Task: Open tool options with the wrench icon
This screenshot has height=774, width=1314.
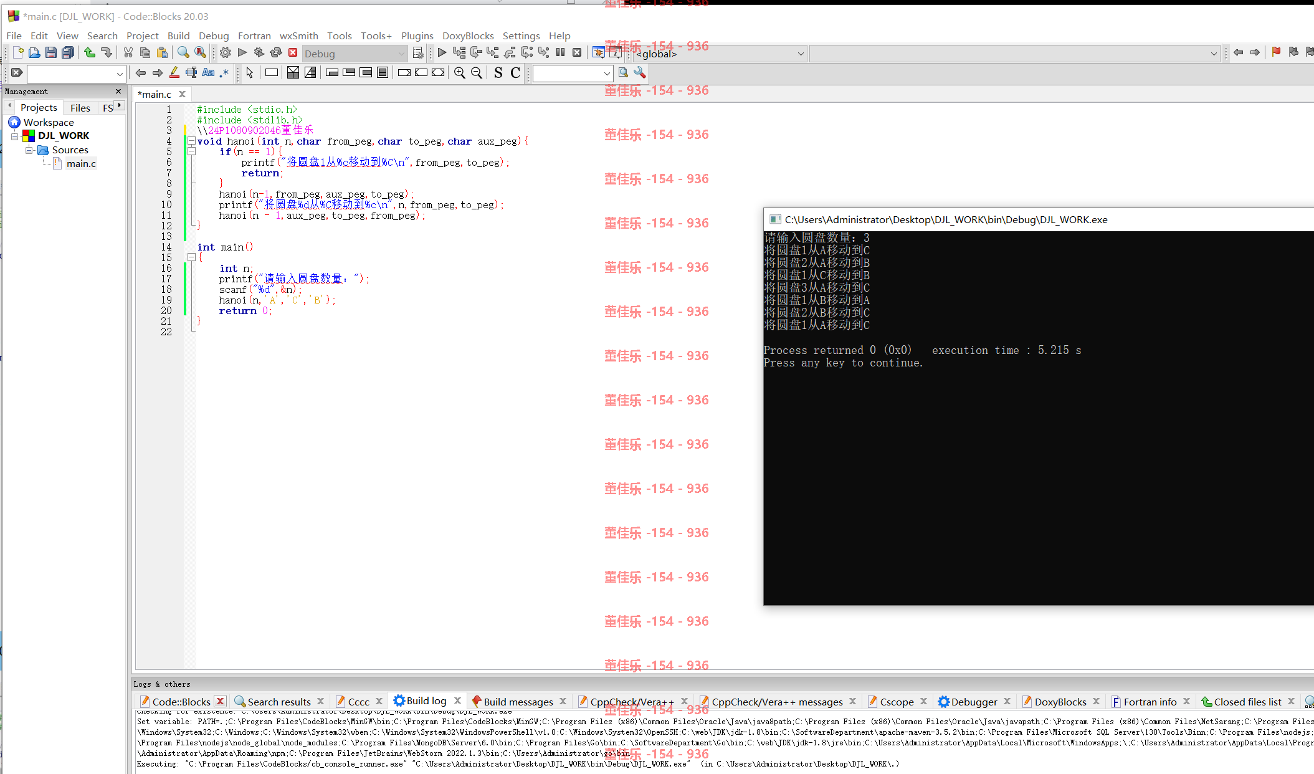Action: tap(639, 73)
